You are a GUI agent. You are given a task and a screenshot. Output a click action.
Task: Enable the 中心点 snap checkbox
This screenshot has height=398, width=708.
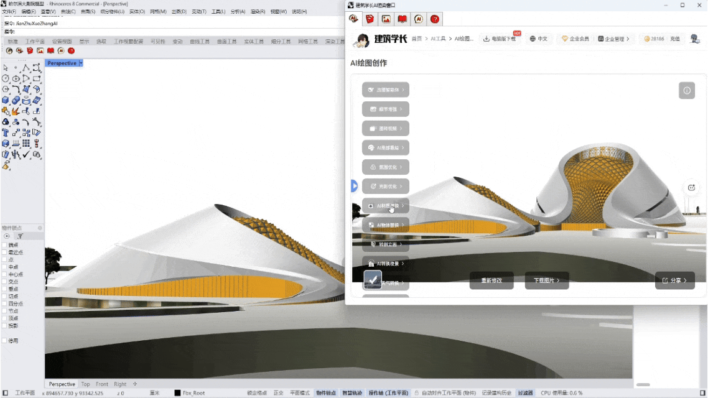(4, 274)
